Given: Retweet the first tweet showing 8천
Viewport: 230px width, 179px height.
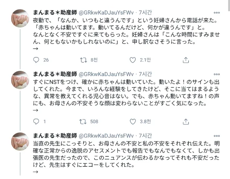Looking at the screenshot, I should [x=84, y=60].
